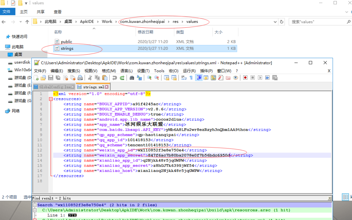Click the Print icon in Notepad++ toolbar
Viewport: 352px width, 220px height.
coord(80,78)
